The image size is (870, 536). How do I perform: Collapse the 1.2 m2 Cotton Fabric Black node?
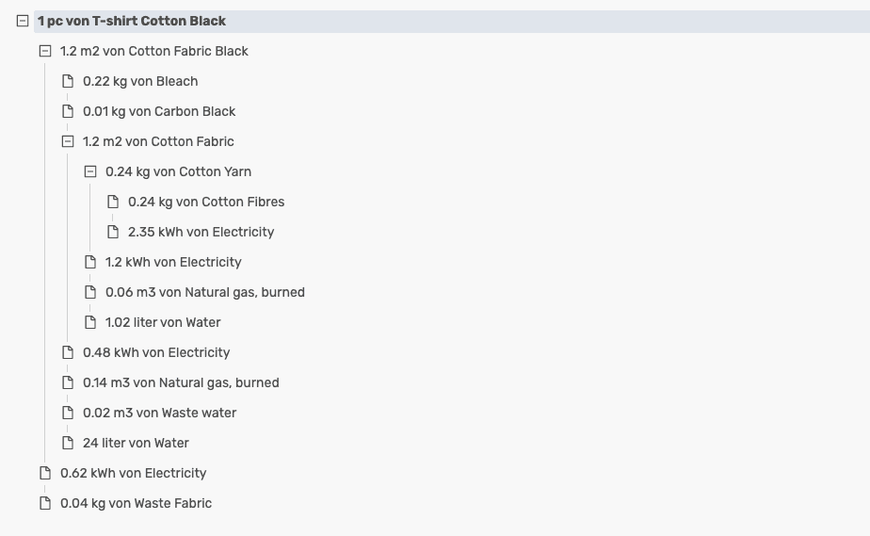tap(45, 51)
